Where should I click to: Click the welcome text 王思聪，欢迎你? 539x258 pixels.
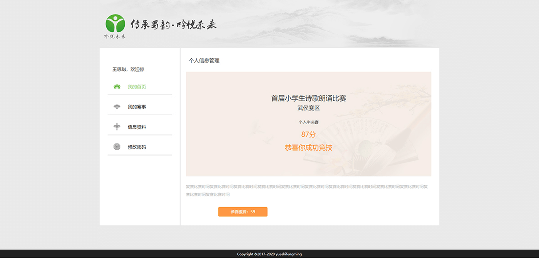point(128,69)
